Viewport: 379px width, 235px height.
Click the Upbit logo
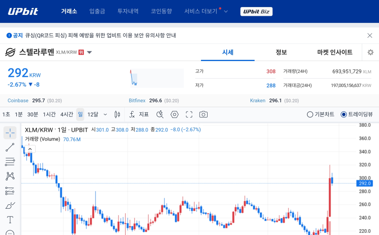click(23, 11)
